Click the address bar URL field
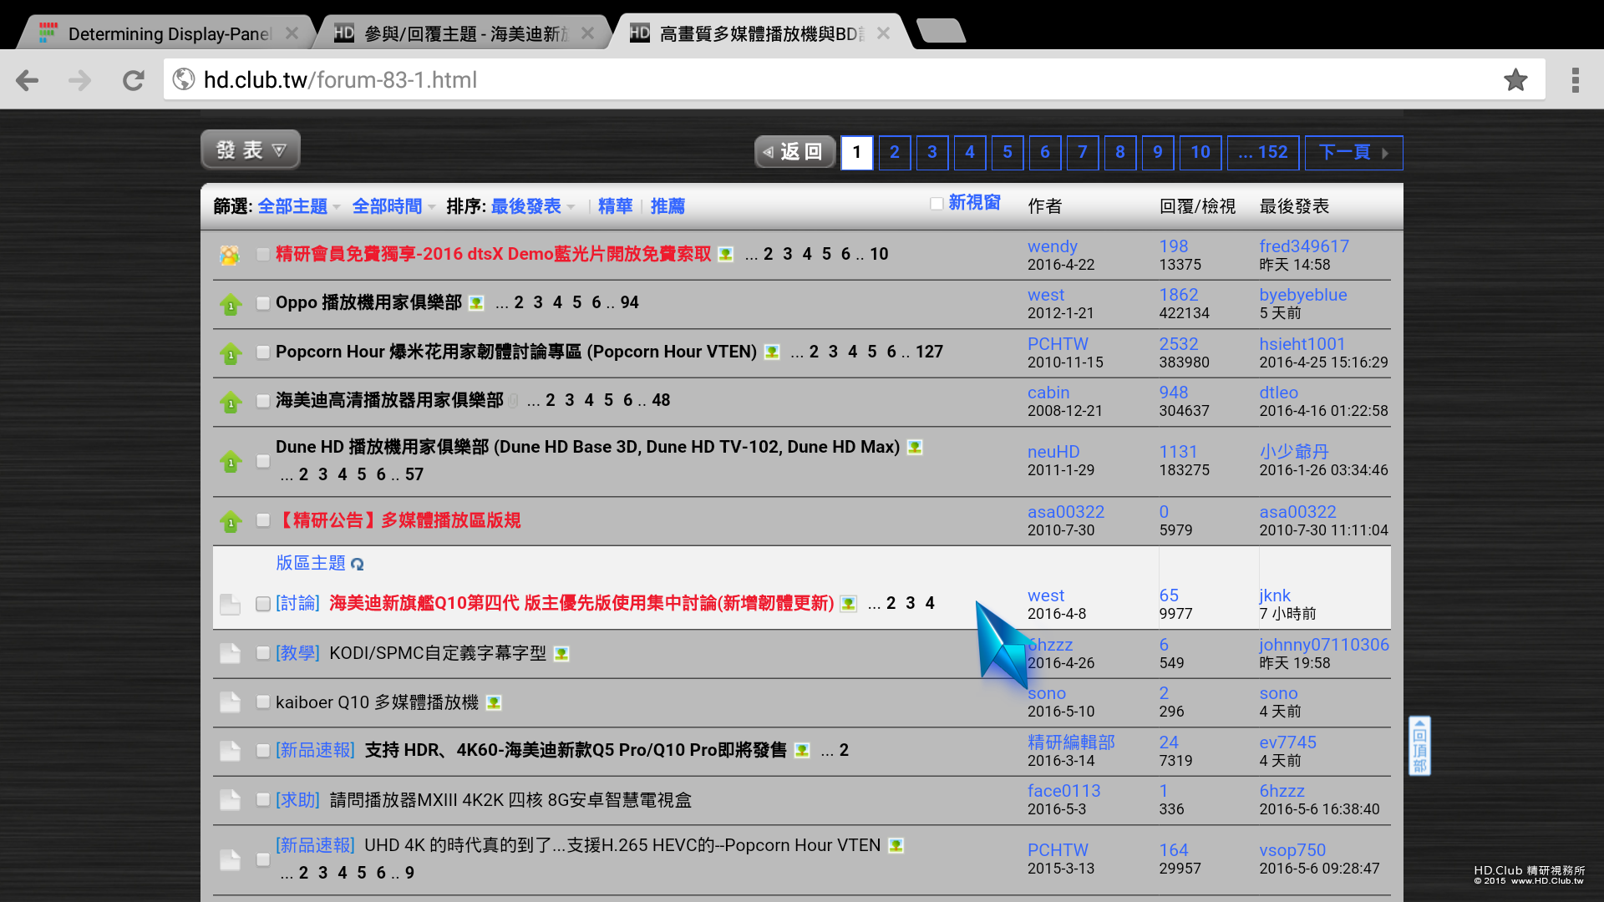This screenshot has width=1604, height=902. click(835, 80)
